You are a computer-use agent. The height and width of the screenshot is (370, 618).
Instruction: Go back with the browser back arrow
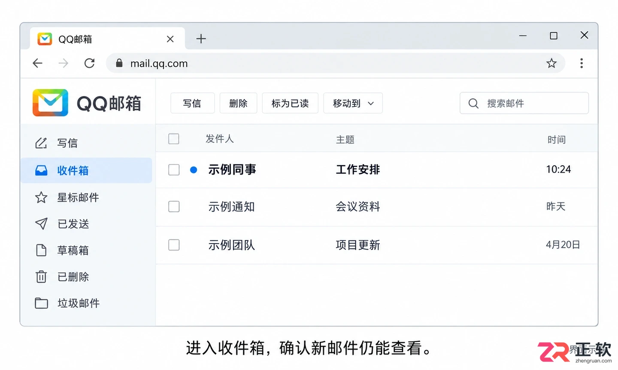click(38, 63)
